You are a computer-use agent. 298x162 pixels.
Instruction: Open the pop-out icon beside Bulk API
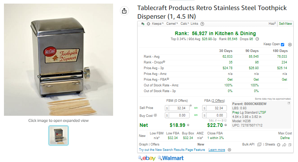[259, 144]
